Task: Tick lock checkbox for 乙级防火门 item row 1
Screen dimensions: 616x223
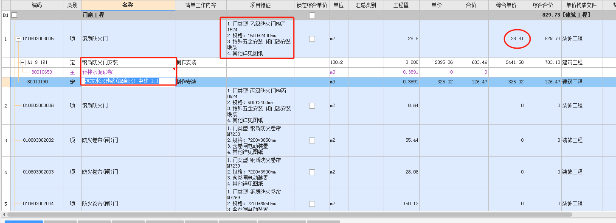Action: (x=312, y=39)
